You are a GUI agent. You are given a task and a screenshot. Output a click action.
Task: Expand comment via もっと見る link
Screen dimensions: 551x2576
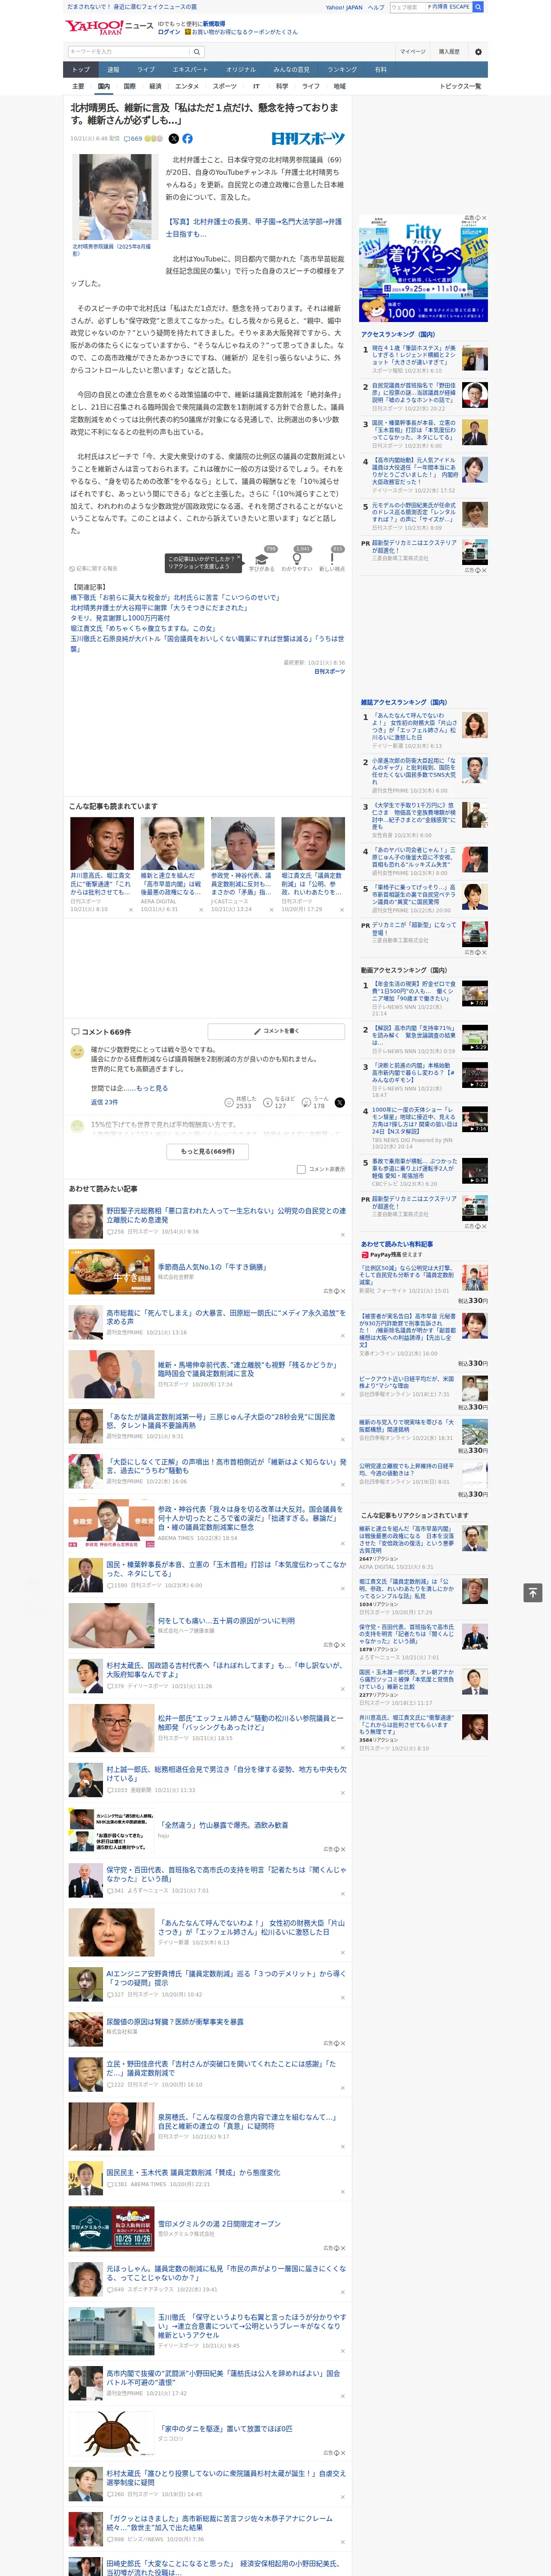[152, 1088]
